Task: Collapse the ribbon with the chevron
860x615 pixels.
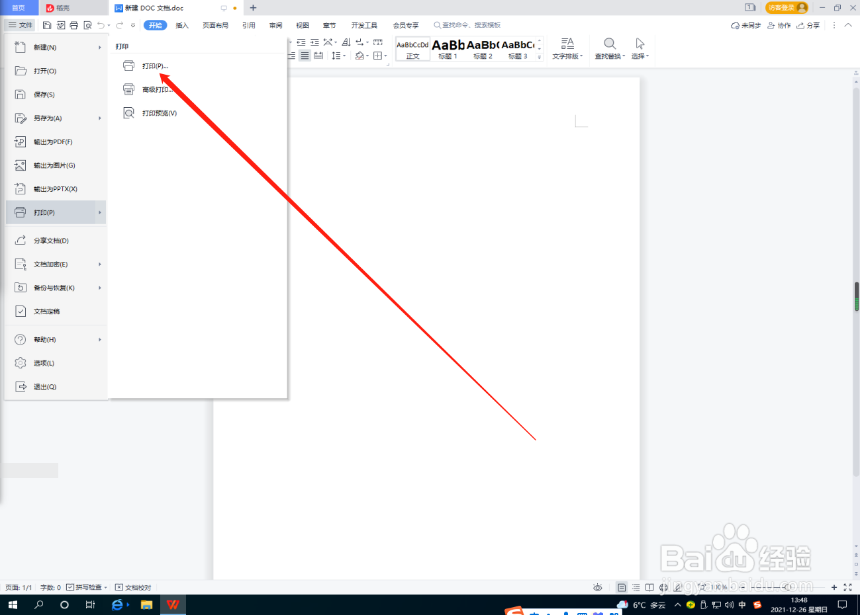Action: pyautogui.click(x=848, y=25)
